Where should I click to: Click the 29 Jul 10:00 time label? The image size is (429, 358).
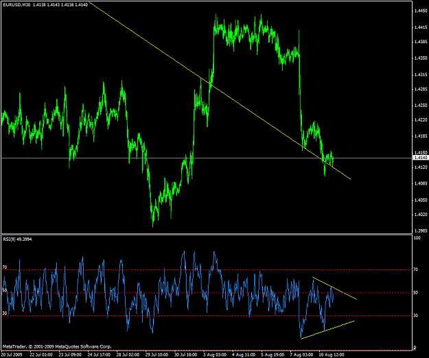[x=157, y=355]
